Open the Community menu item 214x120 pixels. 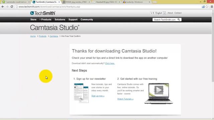point(87,20)
